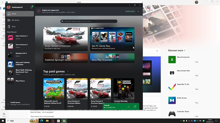Viewport: 220px width, 123px height.
Task: Open the Xbox Play Anywhere tile
Action: coord(112,58)
